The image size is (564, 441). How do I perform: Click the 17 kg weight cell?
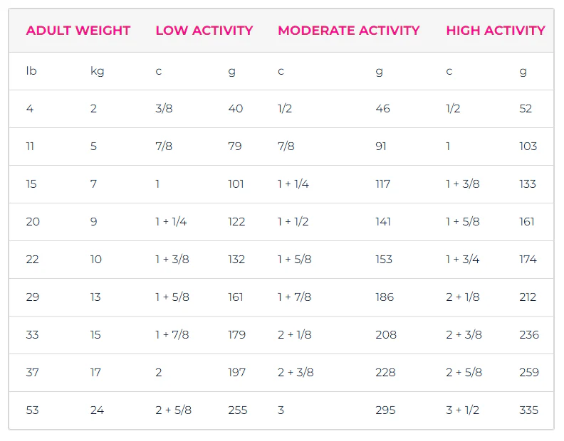pos(95,373)
